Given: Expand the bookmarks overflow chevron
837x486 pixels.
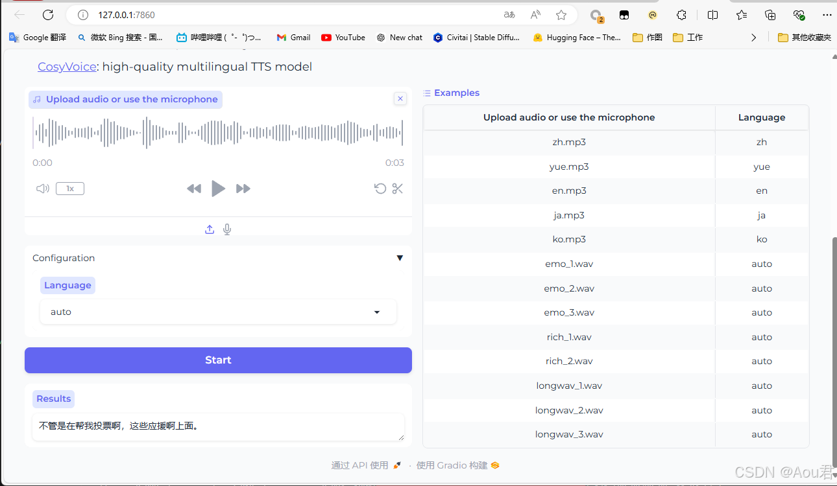Looking at the screenshot, I should (753, 38).
